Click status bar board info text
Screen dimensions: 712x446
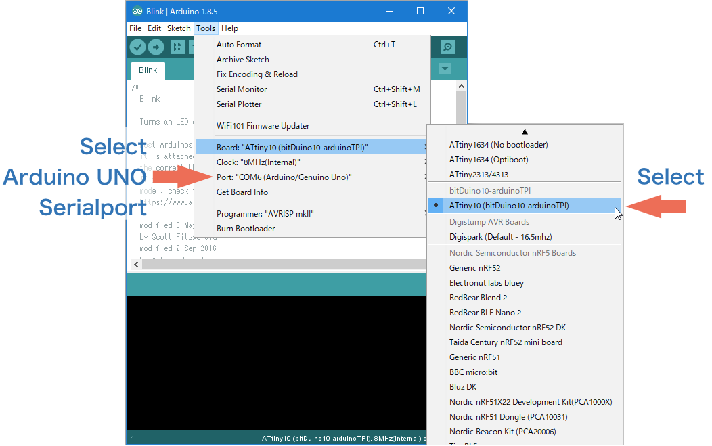[344, 439]
